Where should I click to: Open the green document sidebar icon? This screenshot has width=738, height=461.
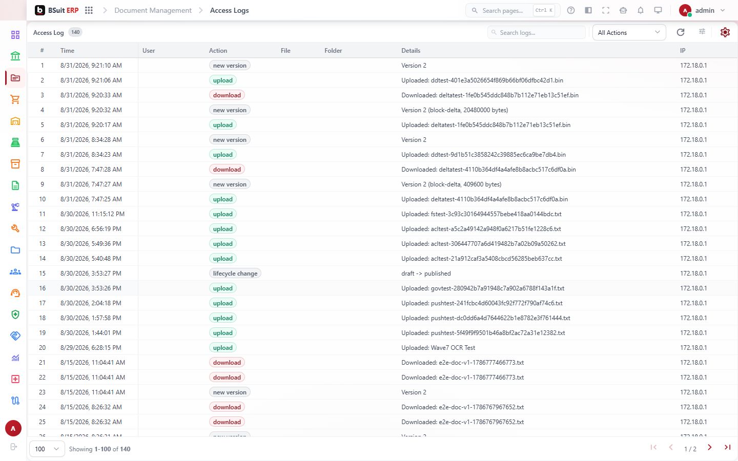pos(15,185)
